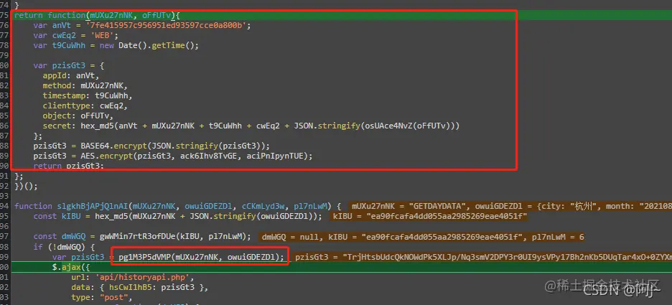Click inline value 'pl7nLwM = 6'

[558, 236]
